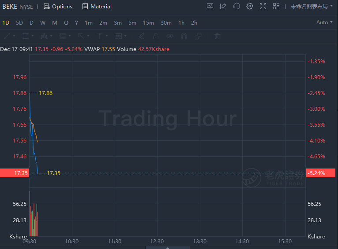Screen dimensions: 338x249
Task: Select the 1m interval
Action: tap(89, 22)
